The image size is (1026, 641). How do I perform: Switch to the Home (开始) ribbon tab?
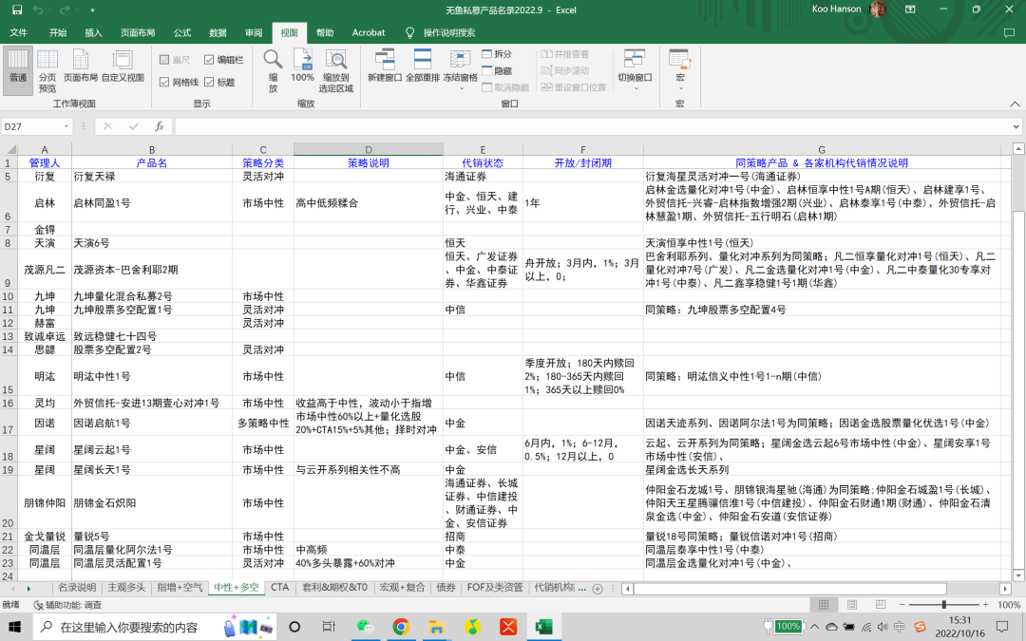coord(58,32)
